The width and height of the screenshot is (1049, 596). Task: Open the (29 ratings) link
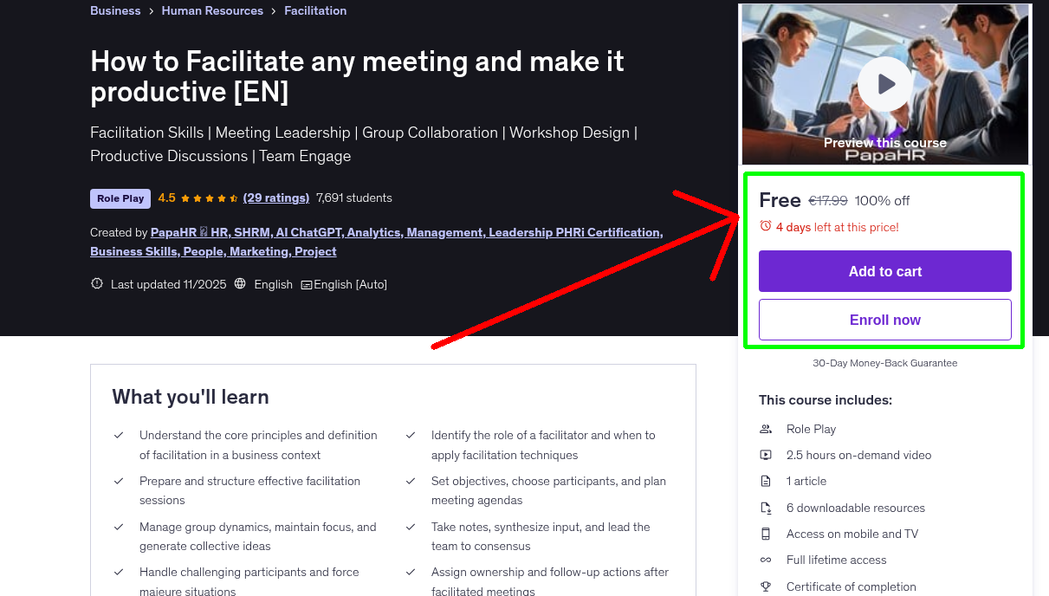[276, 198]
